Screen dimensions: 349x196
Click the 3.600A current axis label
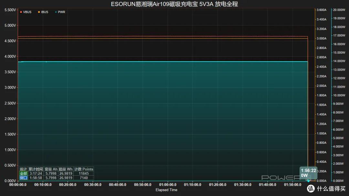click(x=322, y=10)
